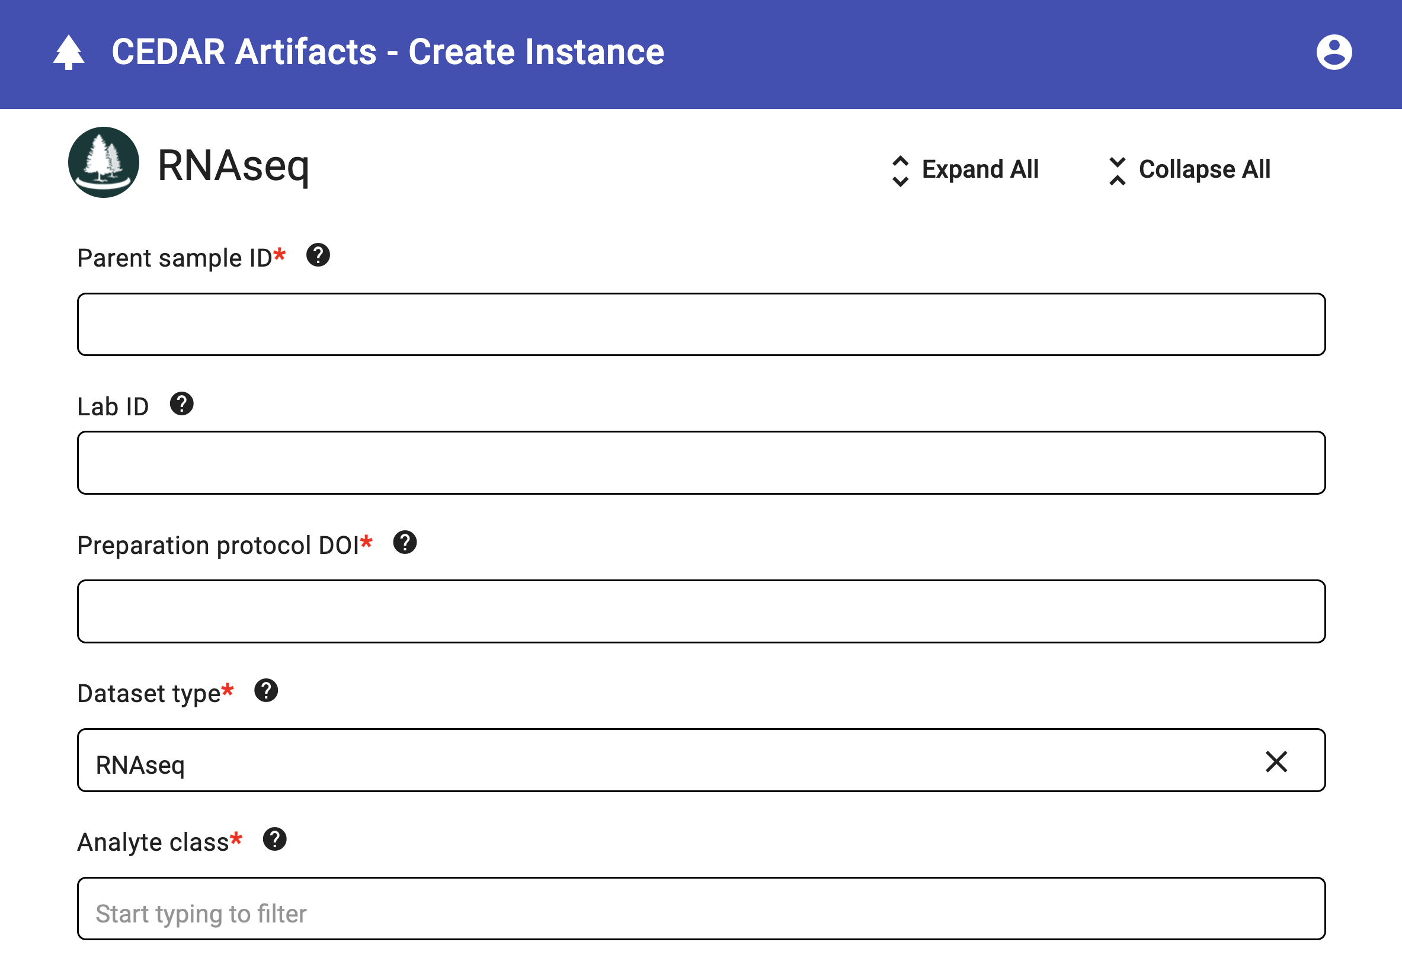Expand all sections with Expand All
1402x974 pixels.
pyautogui.click(x=965, y=169)
